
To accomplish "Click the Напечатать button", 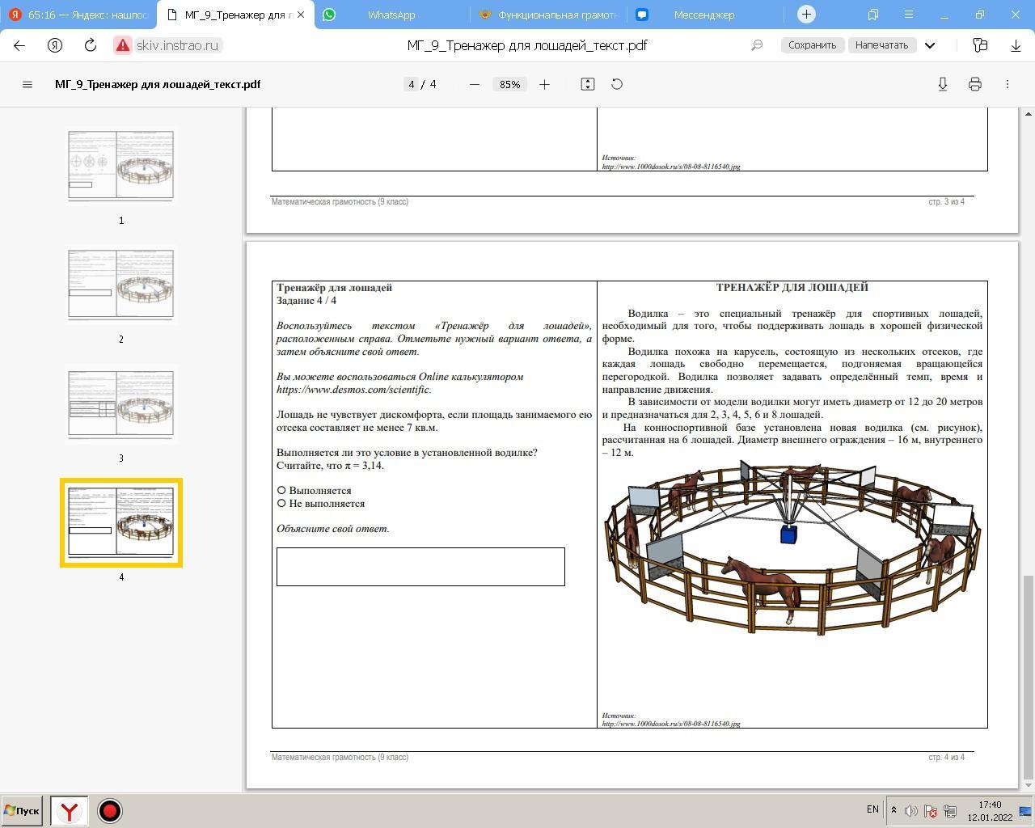I will tap(881, 45).
